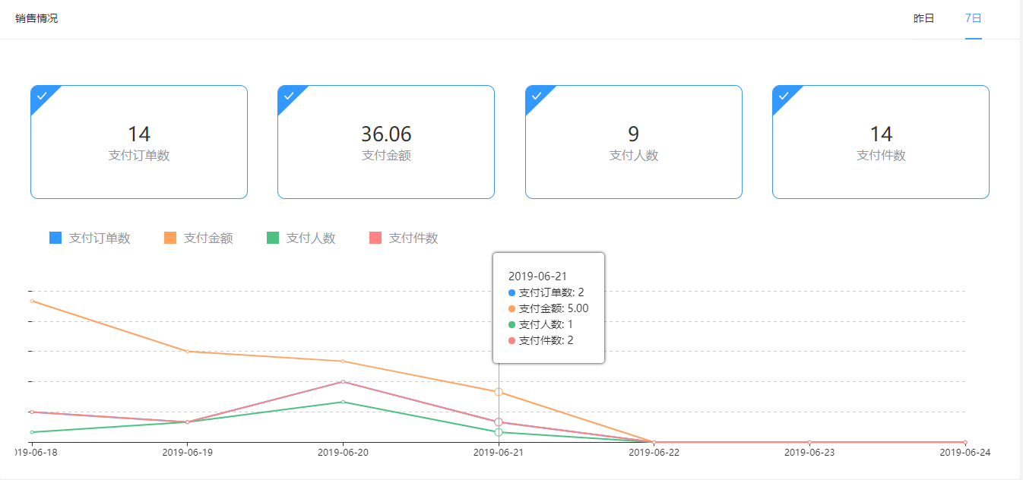Click the green data point on 2019-06-20
This screenshot has width=1023, height=480.
pyautogui.click(x=343, y=402)
